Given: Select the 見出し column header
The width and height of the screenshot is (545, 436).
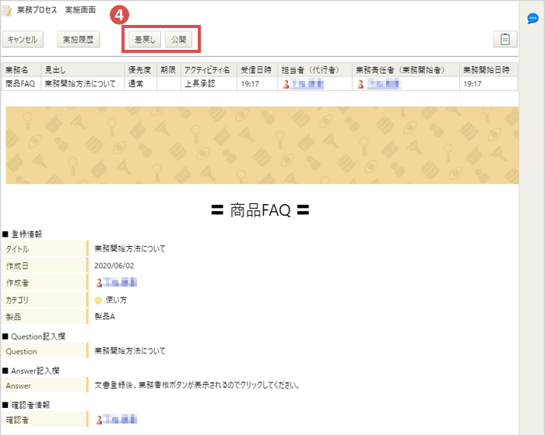Looking at the screenshot, I should tap(83, 70).
